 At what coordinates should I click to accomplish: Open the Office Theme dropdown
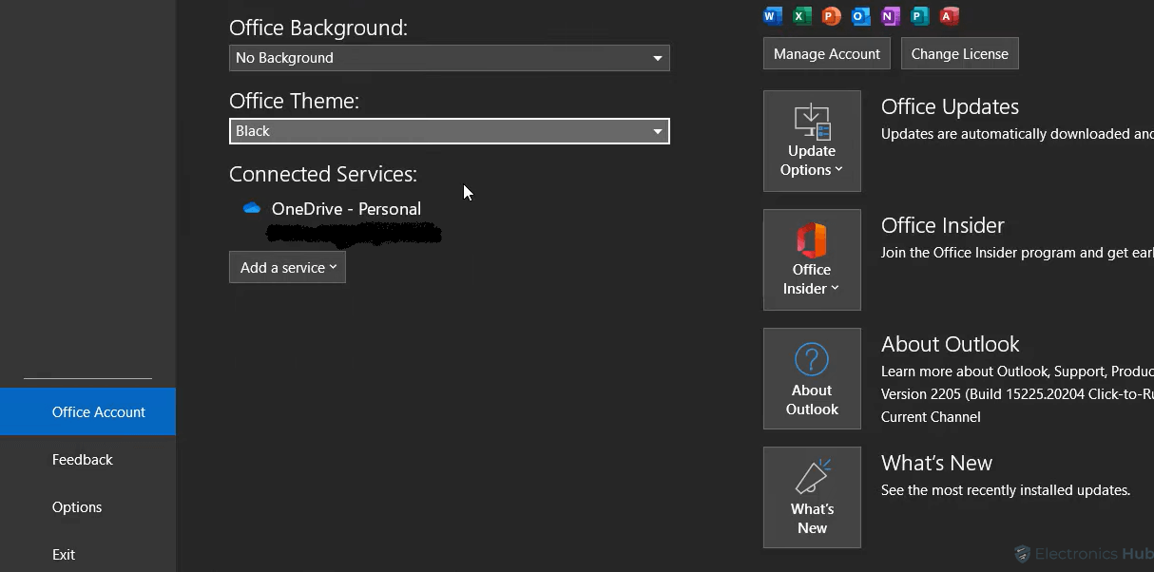point(449,130)
